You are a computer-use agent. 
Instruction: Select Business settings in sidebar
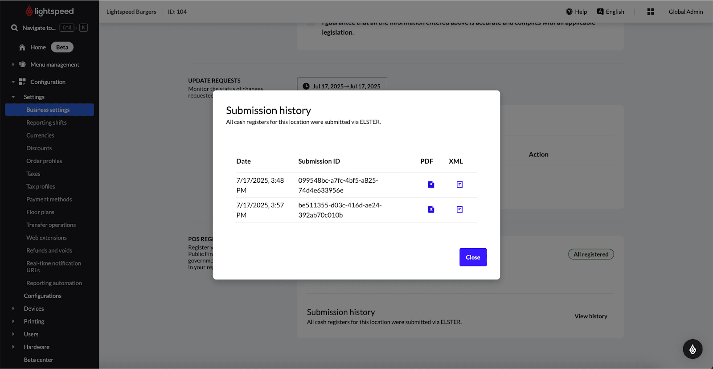pyautogui.click(x=48, y=110)
